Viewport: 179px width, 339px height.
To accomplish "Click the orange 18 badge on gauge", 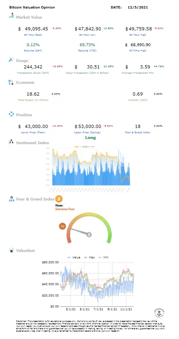I will click(x=62, y=226).
